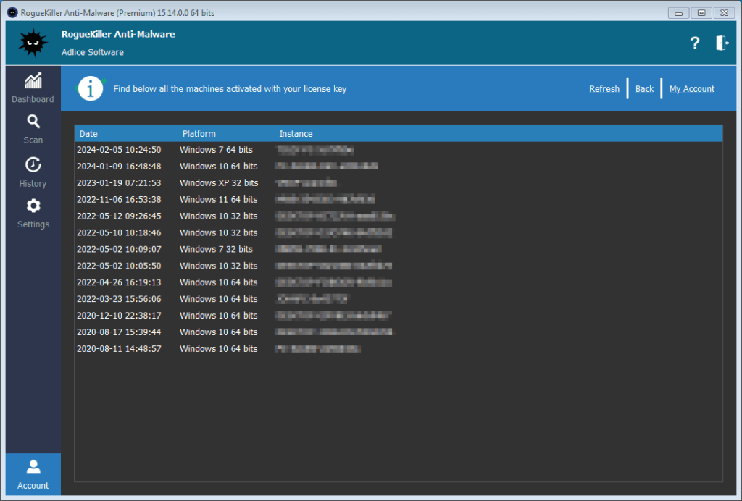Open the History clock icon
742x501 pixels.
(x=33, y=164)
